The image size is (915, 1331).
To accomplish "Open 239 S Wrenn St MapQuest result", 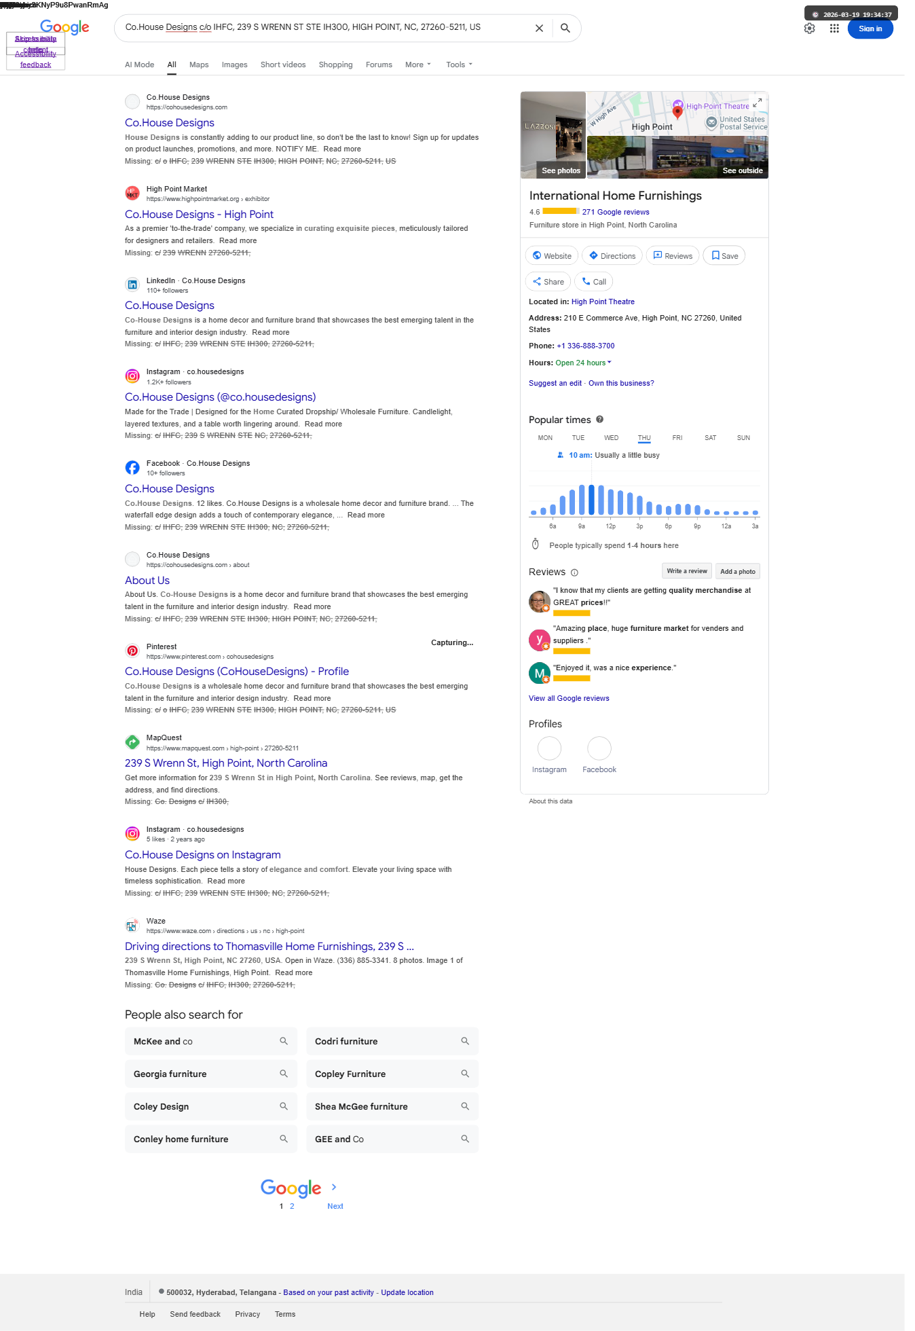I will tap(226, 763).
